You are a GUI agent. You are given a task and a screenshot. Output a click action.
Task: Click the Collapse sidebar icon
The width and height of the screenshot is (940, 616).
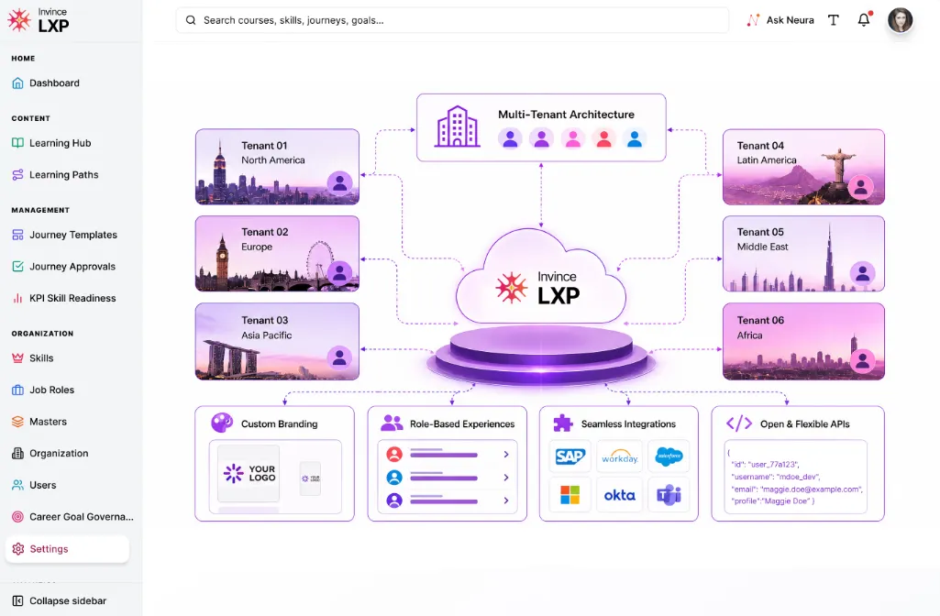click(18, 601)
